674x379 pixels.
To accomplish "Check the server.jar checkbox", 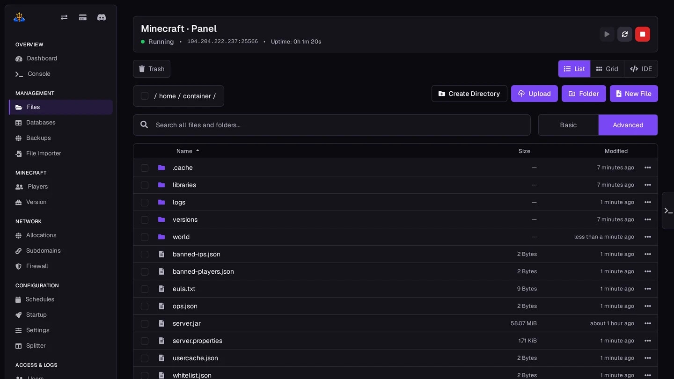I will (x=145, y=324).
